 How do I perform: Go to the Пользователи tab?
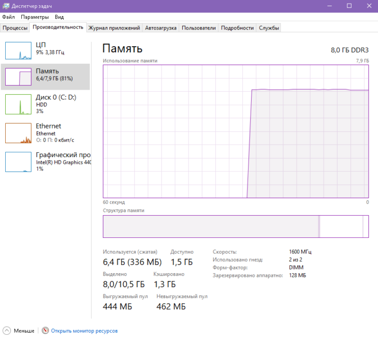tap(199, 28)
